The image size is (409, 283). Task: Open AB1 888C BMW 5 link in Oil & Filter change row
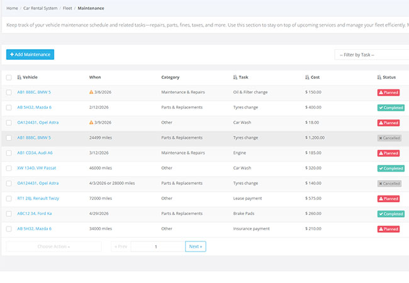(x=34, y=92)
